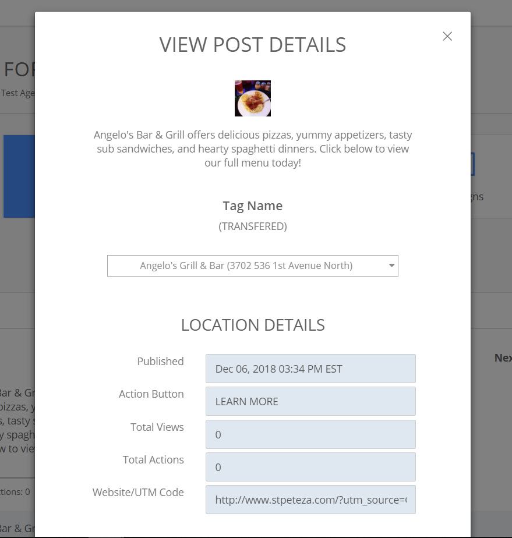Screen dimensions: 512x538
Task: Click the LOCATION DETAILS heading
Action: click(253, 325)
